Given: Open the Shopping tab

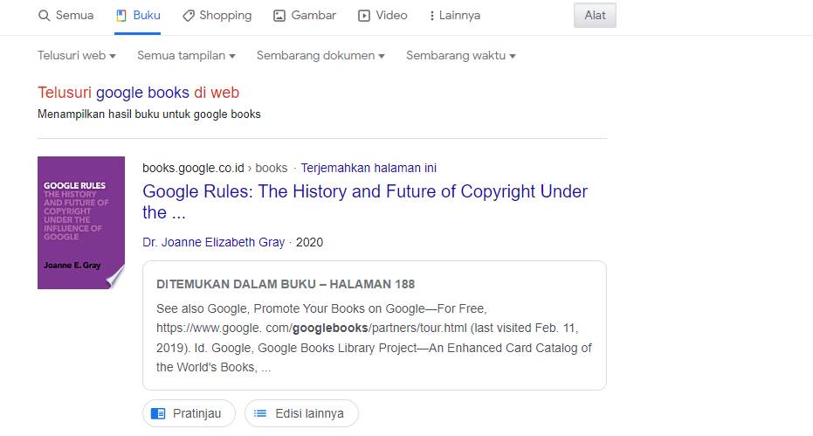Looking at the screenshot, I should pyautogui.click(x=217, y=16).
